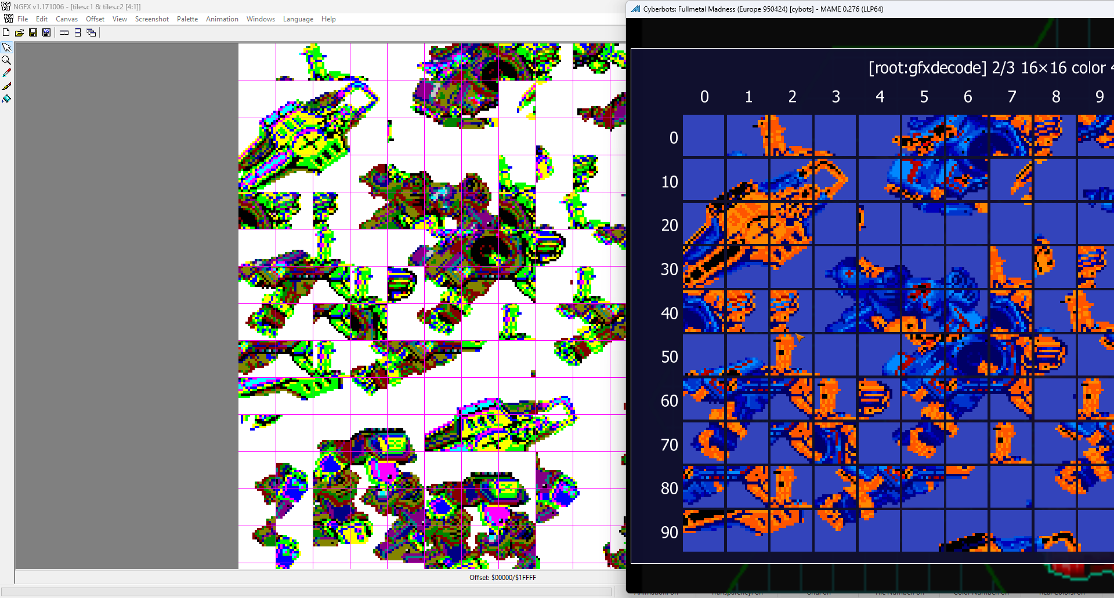The image size is (1114, 598).
Task: Select the paint bucket fill tool
Action: (7, 99)
